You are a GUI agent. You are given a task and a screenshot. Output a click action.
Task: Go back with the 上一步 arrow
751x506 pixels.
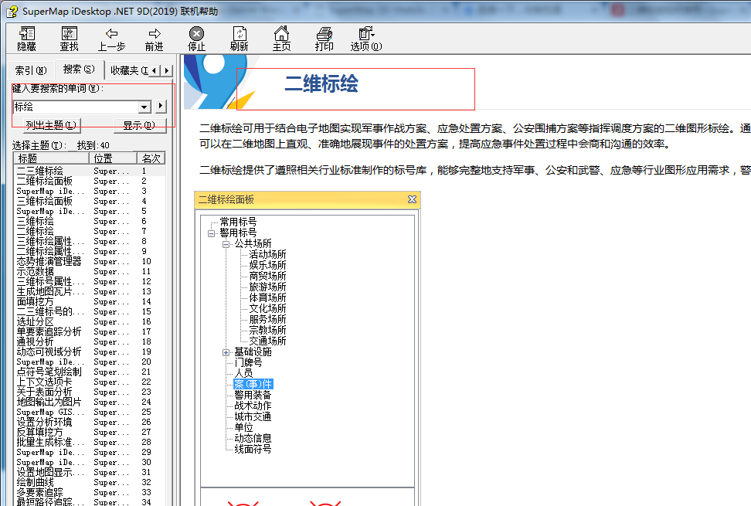pyautogui.click(x=111, y=39)
